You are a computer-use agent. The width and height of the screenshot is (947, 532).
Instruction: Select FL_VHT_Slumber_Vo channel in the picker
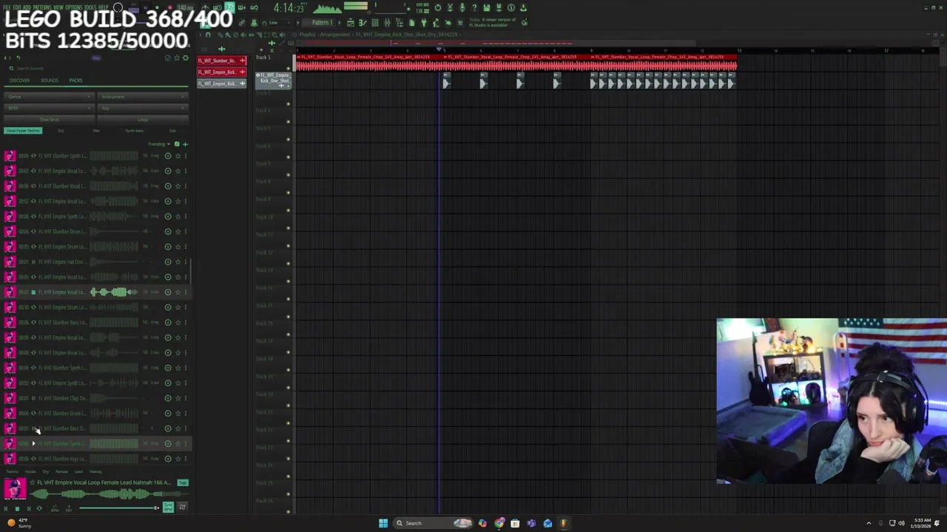pyautogui.click(x=221, y=61)
